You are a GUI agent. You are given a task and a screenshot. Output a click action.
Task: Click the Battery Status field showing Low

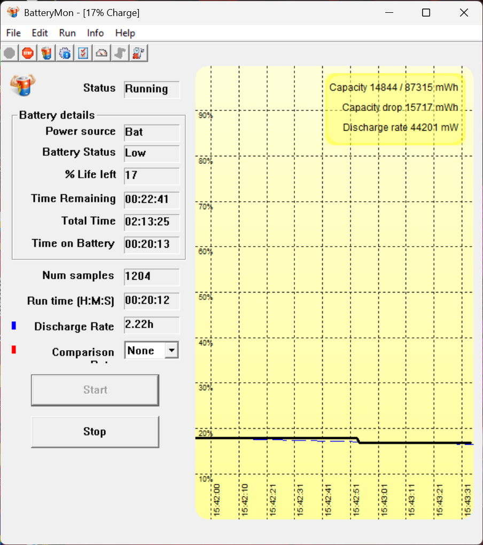pyautogui.click(x=152, y=153)
